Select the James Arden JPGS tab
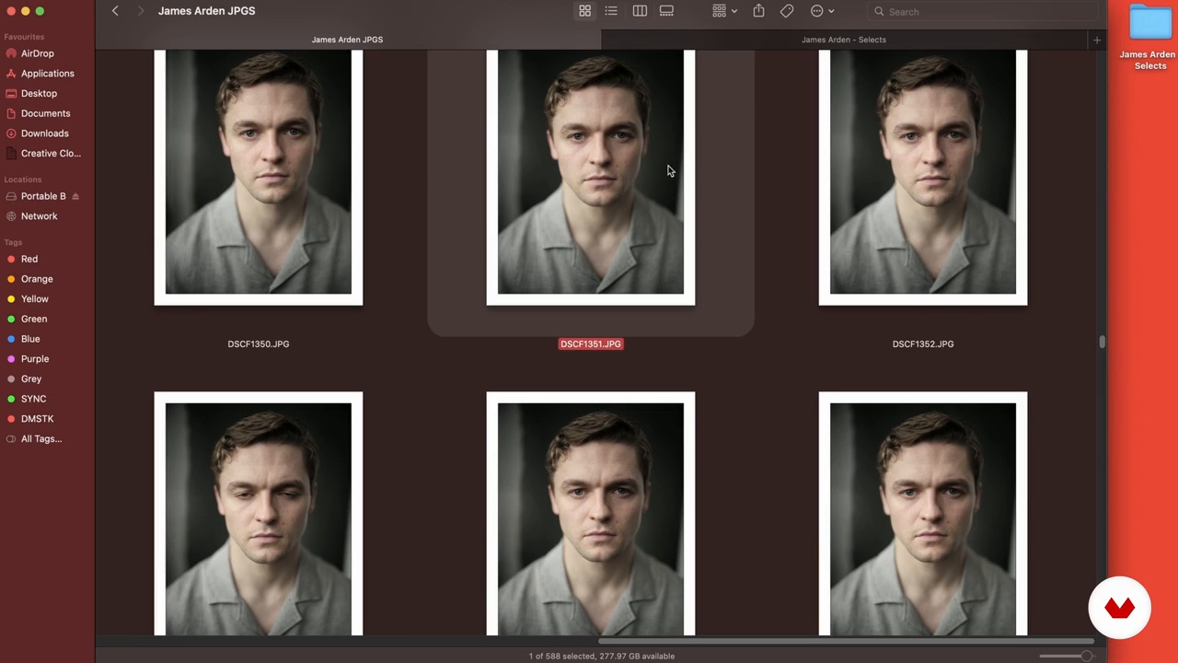 click(347, 40)
